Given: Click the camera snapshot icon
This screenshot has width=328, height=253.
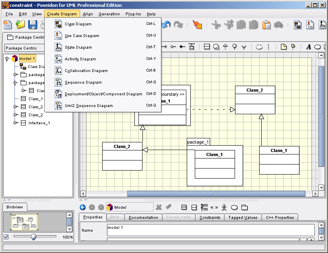Looking at the screenshot, I should (x=278, y=25).
